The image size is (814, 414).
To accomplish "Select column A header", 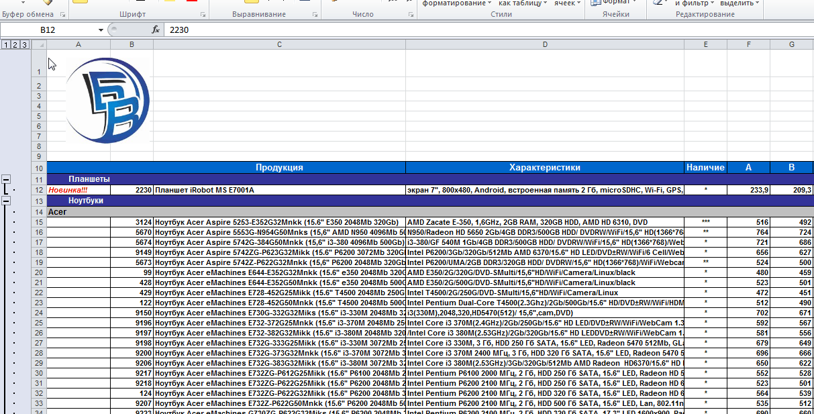I will tap(79, 45).
